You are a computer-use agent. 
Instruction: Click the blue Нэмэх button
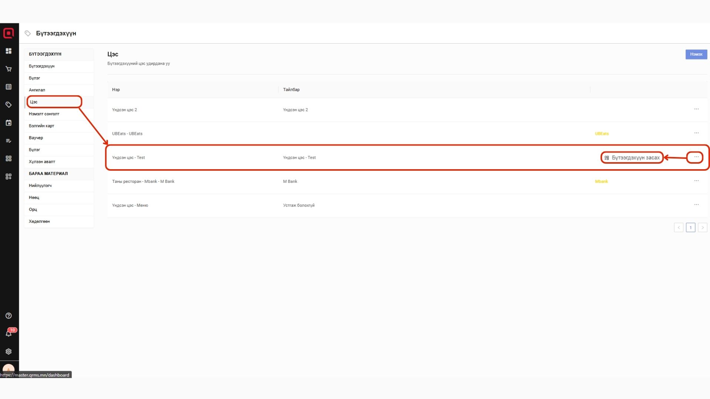pyautogui.click(x=696, y=54)
